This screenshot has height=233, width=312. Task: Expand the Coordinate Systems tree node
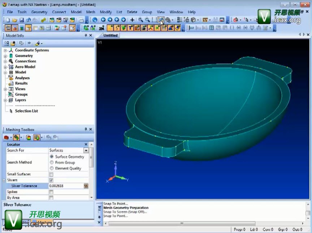click(x=5, y=50)
